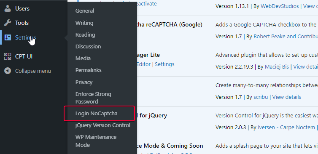Click the Maciej Bis author link
Image resolution: width=318 pixels, height=154 pixels.
pyautogui.click(x=277, y=67)
